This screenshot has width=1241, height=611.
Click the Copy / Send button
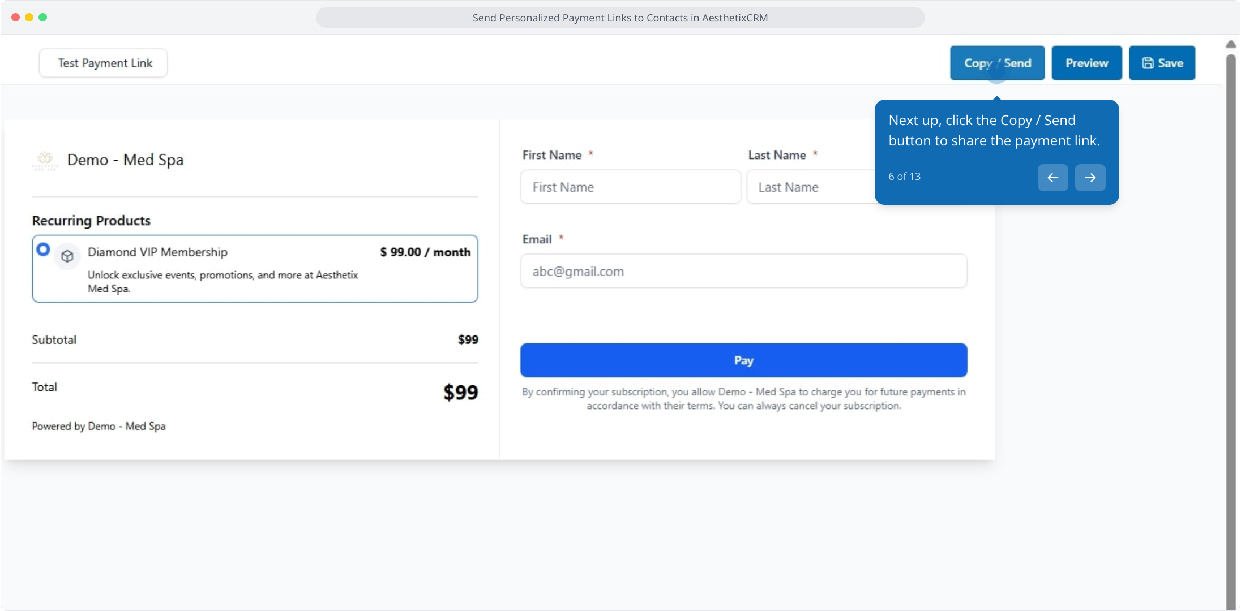point(997,63)
